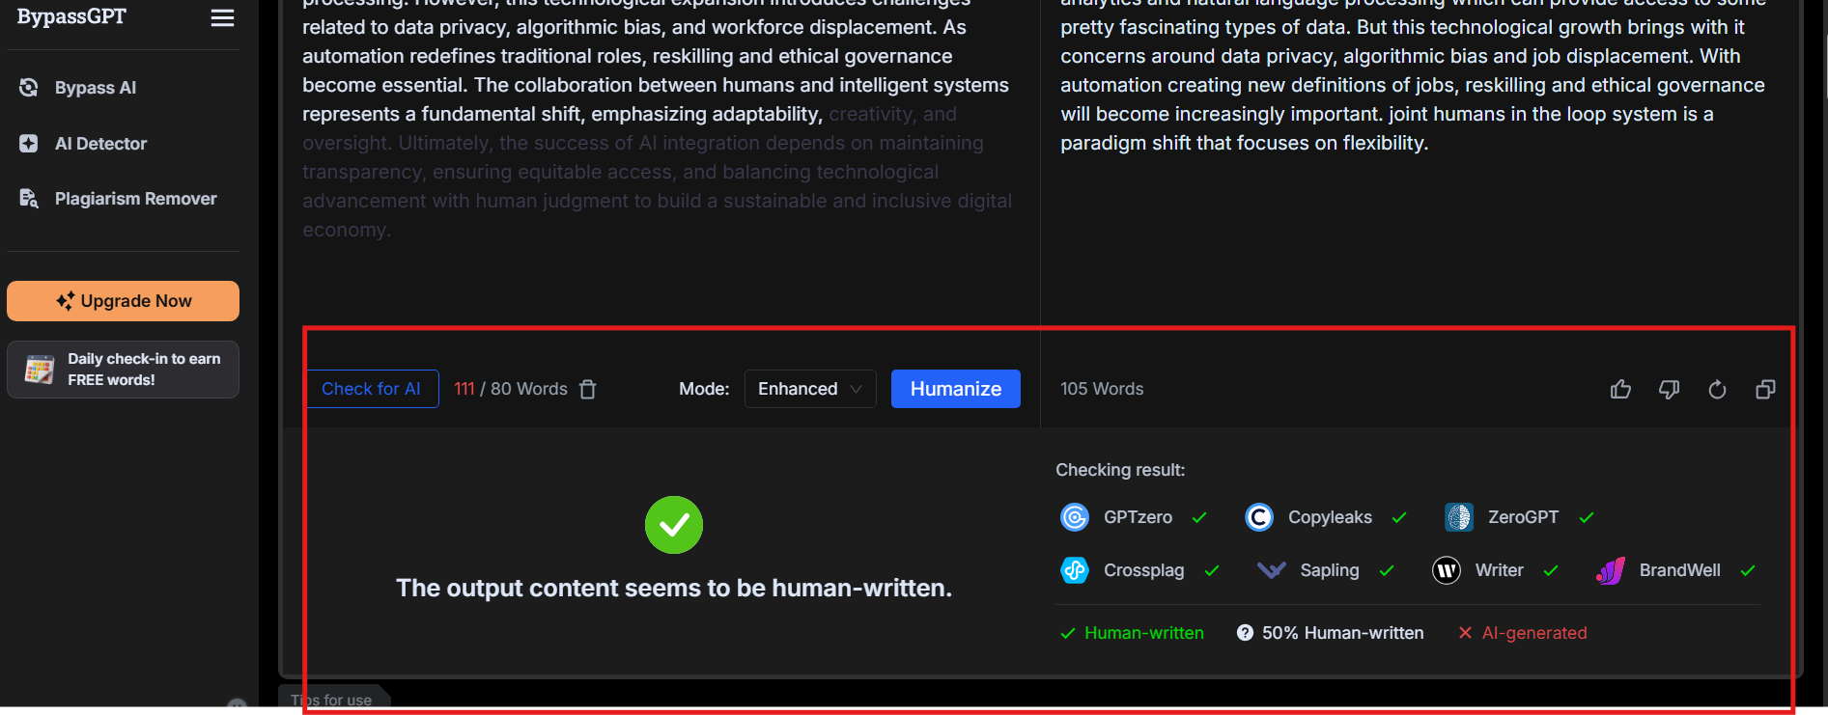Screen dimensions: 1828x715
Task: Open Bypass AI in the sidebar
Action: [x=95, y=88]
